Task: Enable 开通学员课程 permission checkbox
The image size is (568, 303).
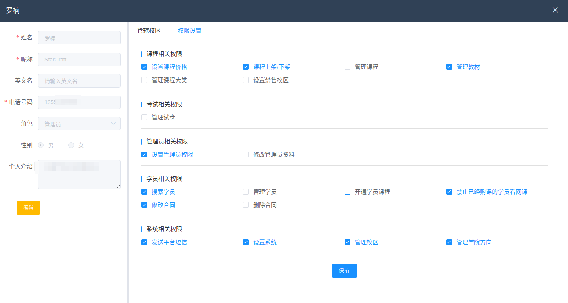Action: (x=347, y=192)
